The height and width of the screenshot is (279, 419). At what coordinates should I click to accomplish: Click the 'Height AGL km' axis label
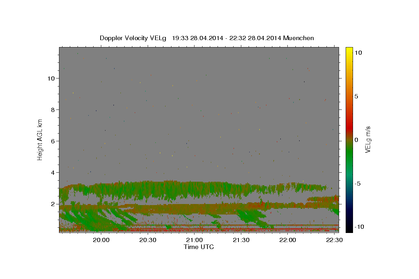40,139
